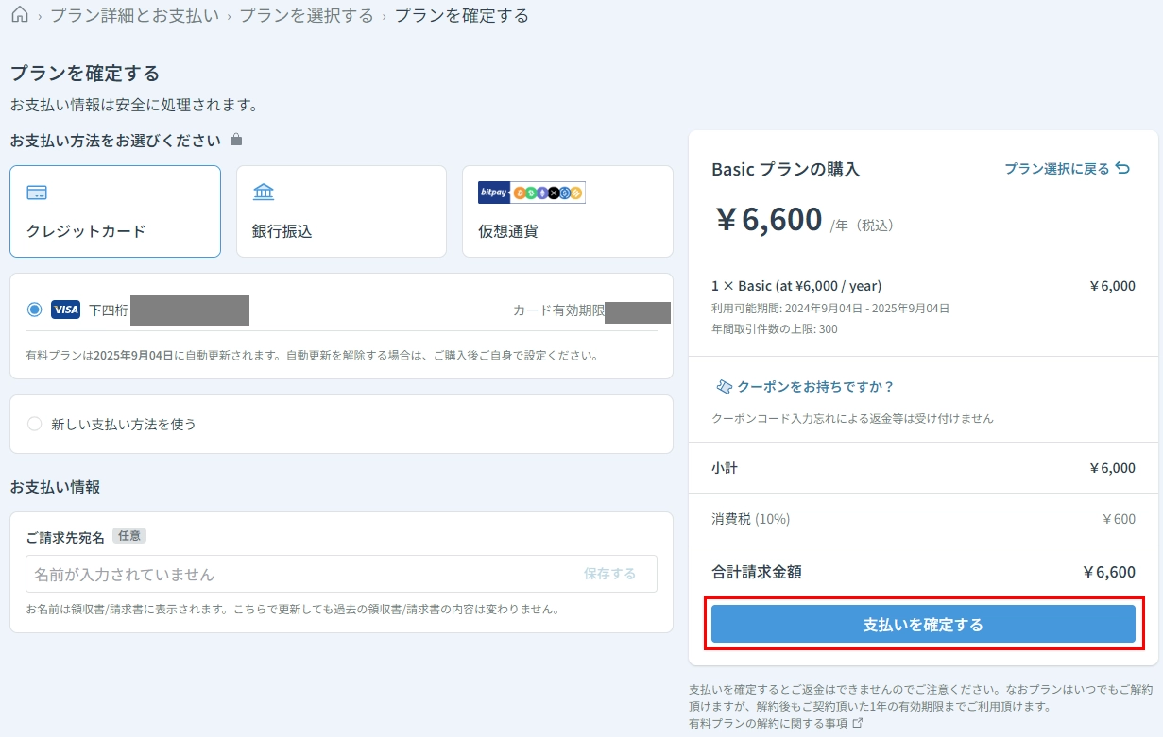Click 1 × Basic (at ¥6,000 / year) line

tap(796, 286)
